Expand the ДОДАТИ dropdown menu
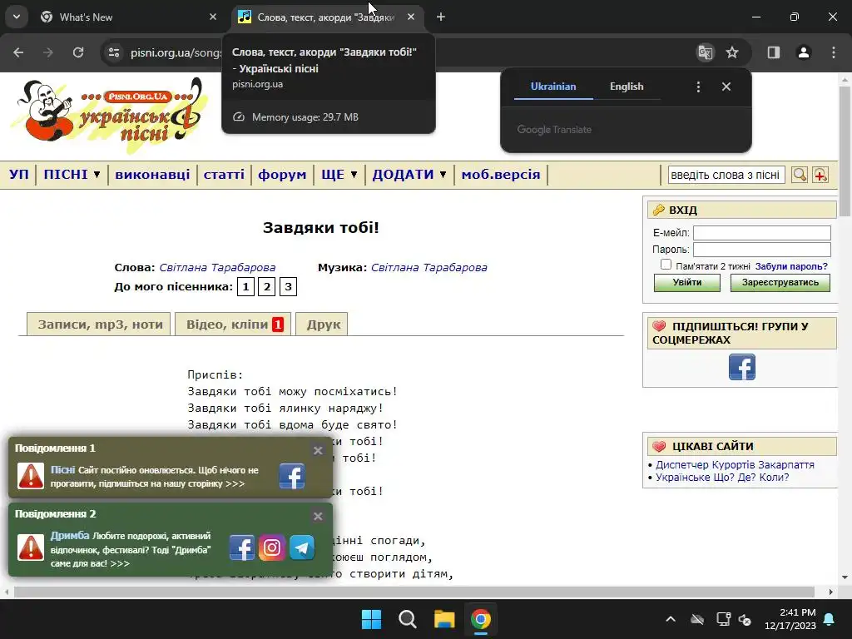852x639 pixels. (409, 175)
